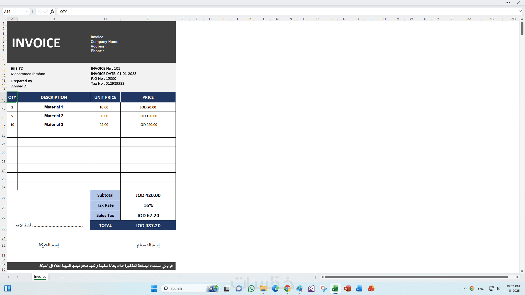Open Microsoft Access taskbar icon
This screenshot has height=295, width=525.
[x=347, y=288]
